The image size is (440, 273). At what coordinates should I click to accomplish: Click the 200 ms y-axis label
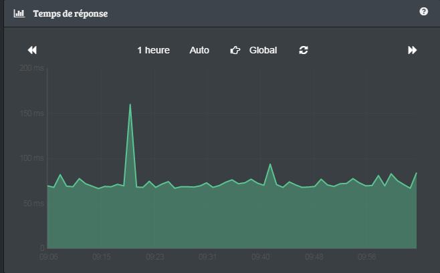(31, 68)
